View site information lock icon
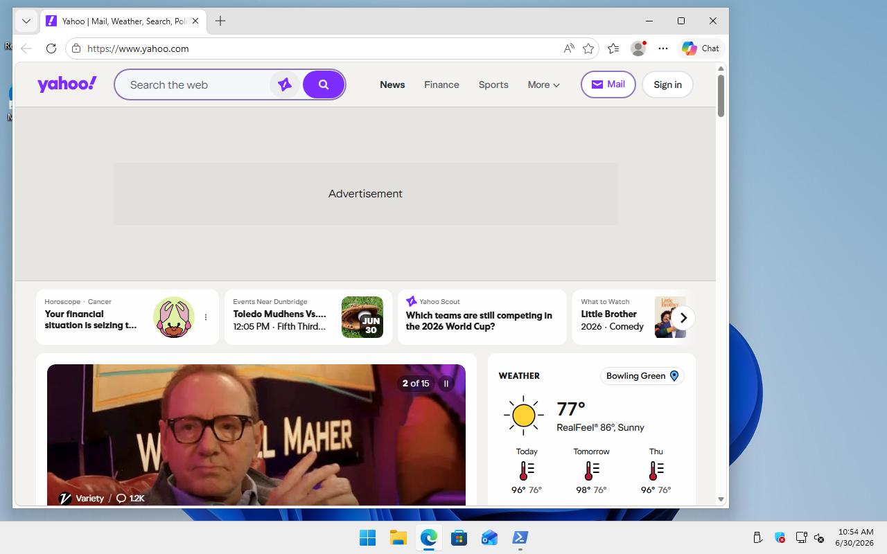Screen dimensions: 887x554 [x=76, y=48]
